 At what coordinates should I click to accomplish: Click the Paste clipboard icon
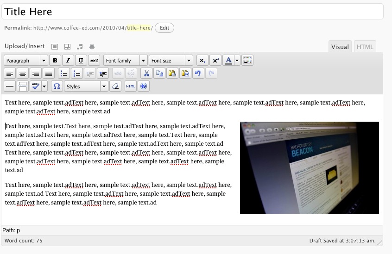[172, 74]
